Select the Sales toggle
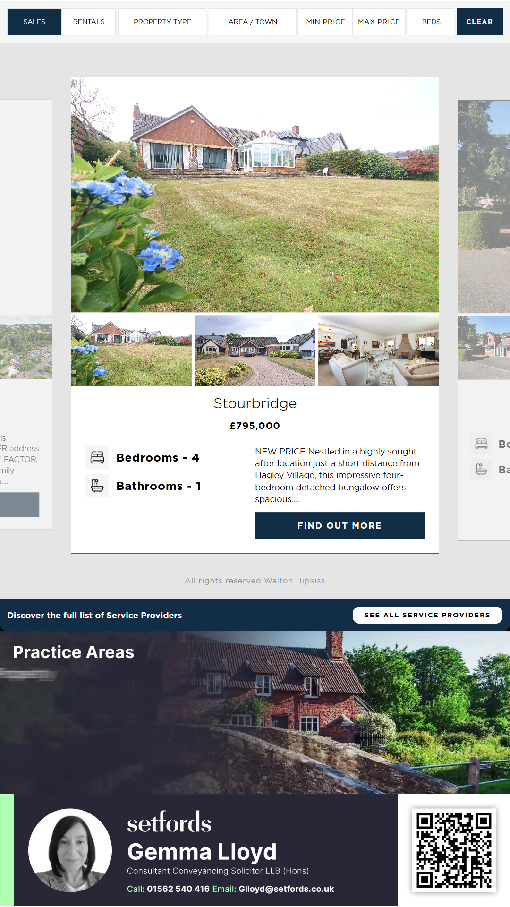Screen dimensions: 510x907 pyautogui.click(x=34, y=22)
